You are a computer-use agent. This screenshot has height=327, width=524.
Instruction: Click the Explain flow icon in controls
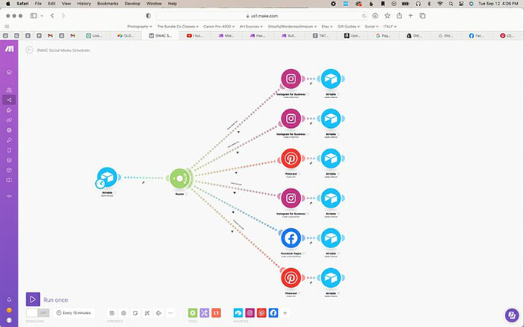tap(159, 313)
